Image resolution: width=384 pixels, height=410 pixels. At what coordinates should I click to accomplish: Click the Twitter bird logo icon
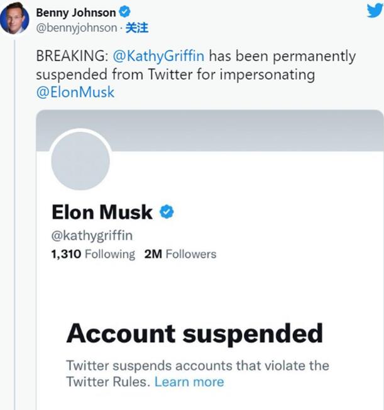(x=374, y=10)
